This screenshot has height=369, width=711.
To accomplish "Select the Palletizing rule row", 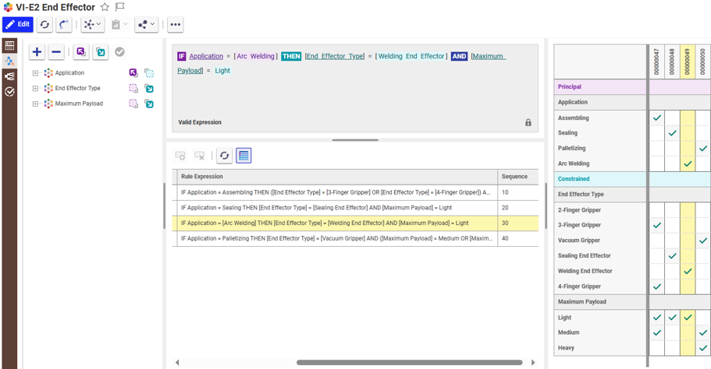I will (356, 238).
